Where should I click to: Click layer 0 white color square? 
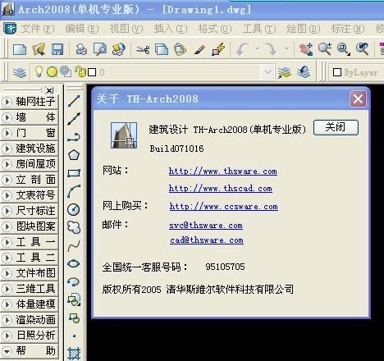(x=92, y=72)
